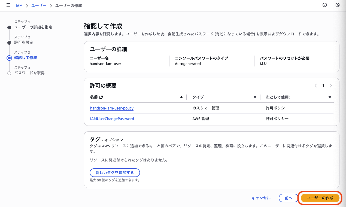Select ステップ1 ユーザーの詳細を指定 in the sidebar
Screen dimensions: 346x207
tap(33, 27)
